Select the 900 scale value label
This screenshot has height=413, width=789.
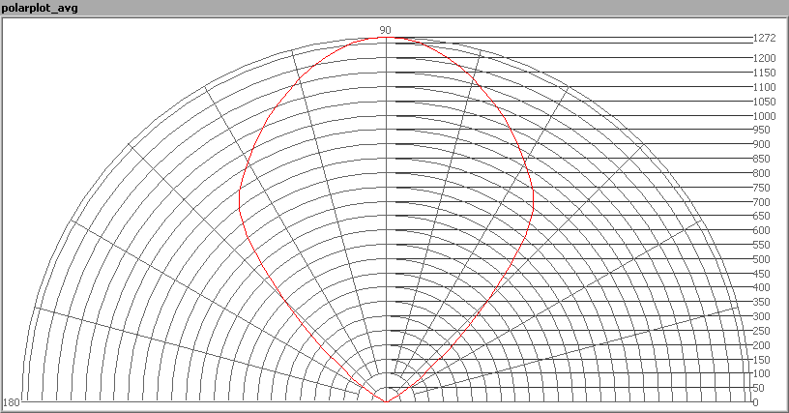(762, 145)
